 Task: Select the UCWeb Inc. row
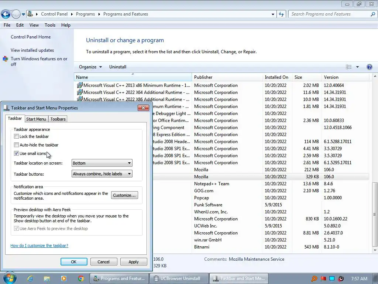click(260, 226)
